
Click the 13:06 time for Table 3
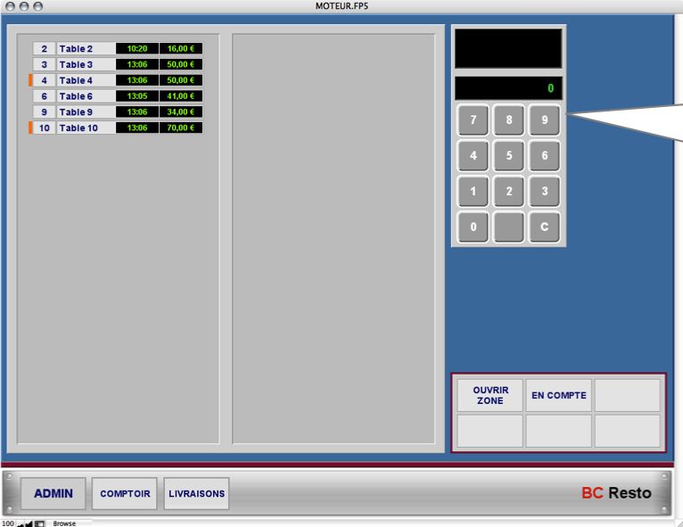click(137, 64)
